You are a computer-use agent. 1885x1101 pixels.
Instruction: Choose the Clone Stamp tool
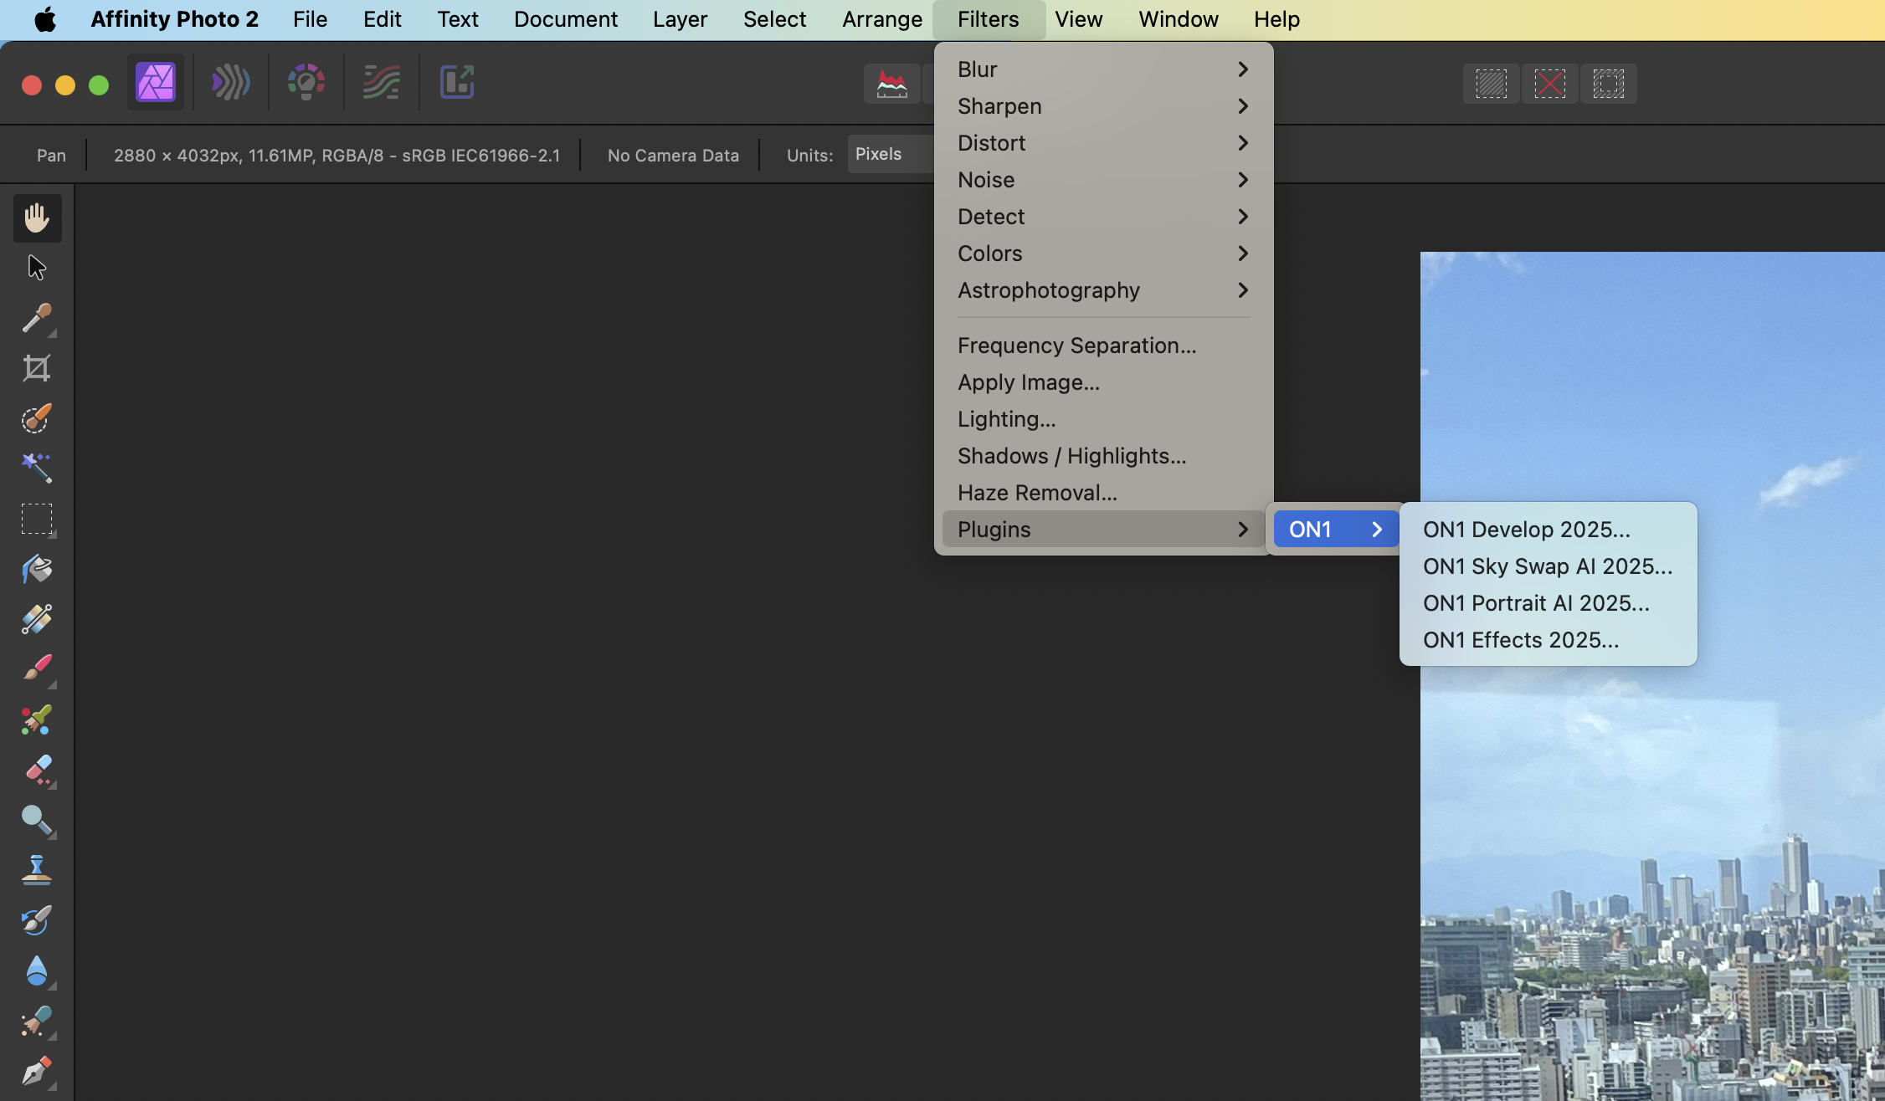click(x=37, y=870)
